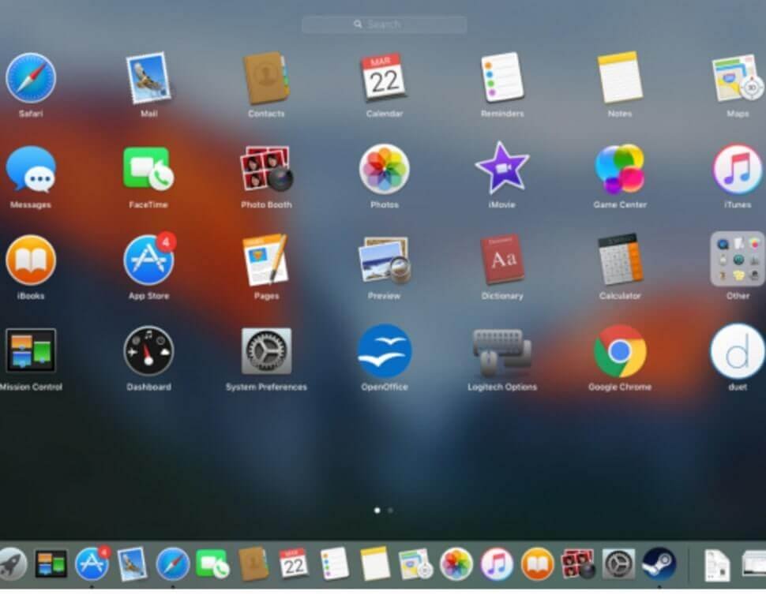Open Preview app
This screenshot has width=766, height=595.
point(385,260)
